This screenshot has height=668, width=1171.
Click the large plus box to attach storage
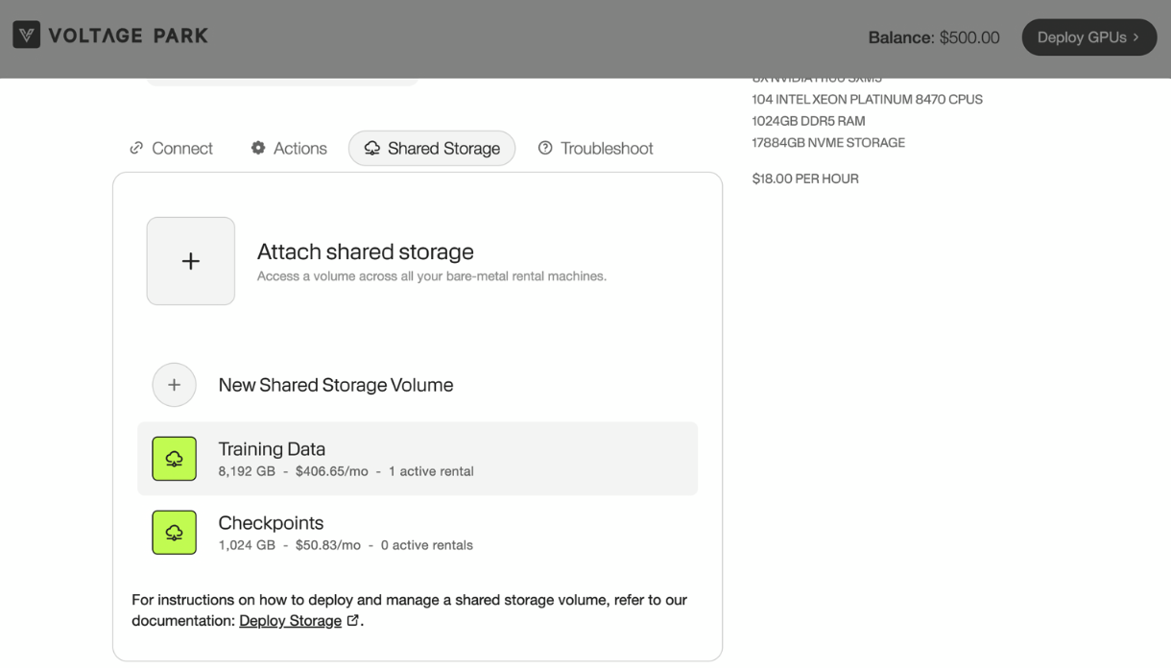coord(191,261)
